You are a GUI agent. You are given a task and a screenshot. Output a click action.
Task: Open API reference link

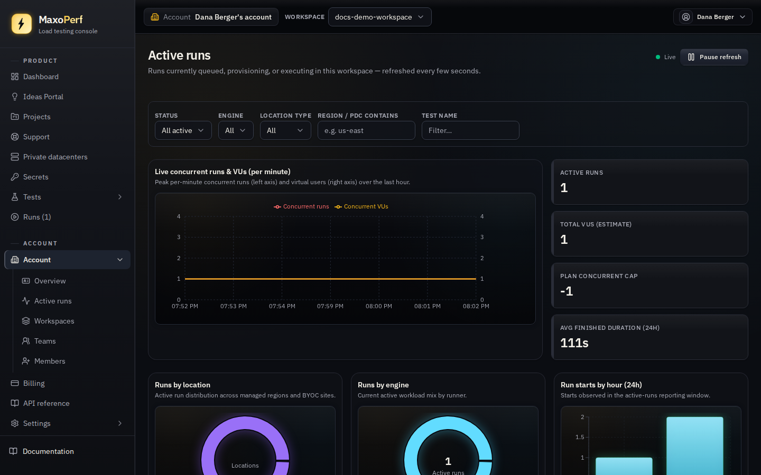(x=67, y=403)
